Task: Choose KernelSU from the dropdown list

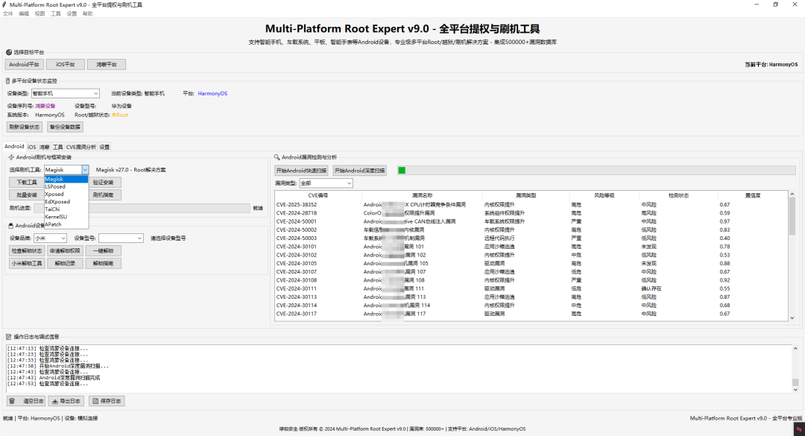Action: 66,217
